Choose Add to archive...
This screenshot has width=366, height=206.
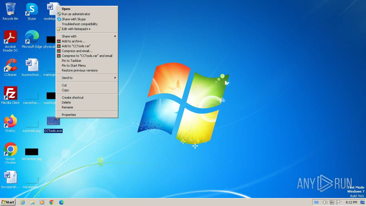coord(87,41)
